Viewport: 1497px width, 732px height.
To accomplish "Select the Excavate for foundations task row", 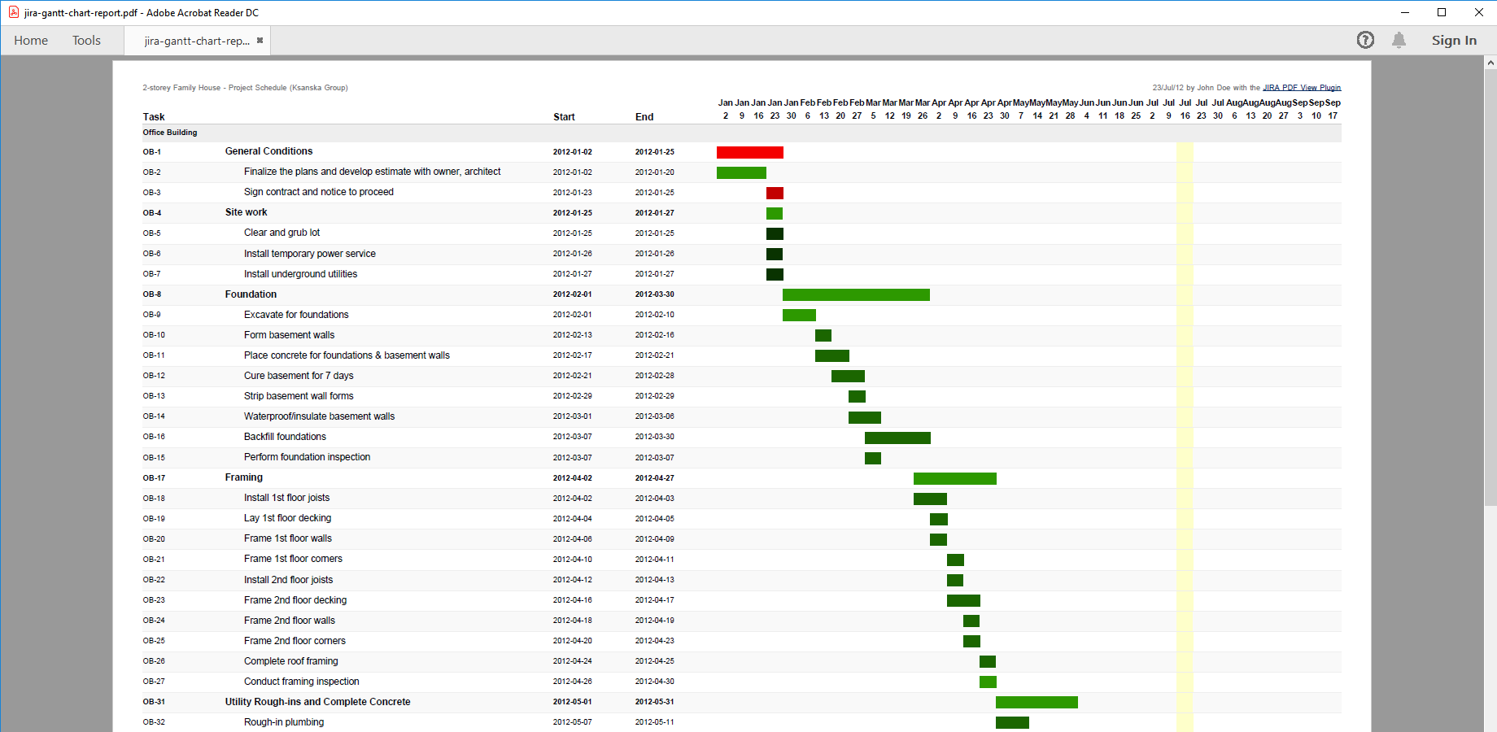I will click(x=296, y=314).
